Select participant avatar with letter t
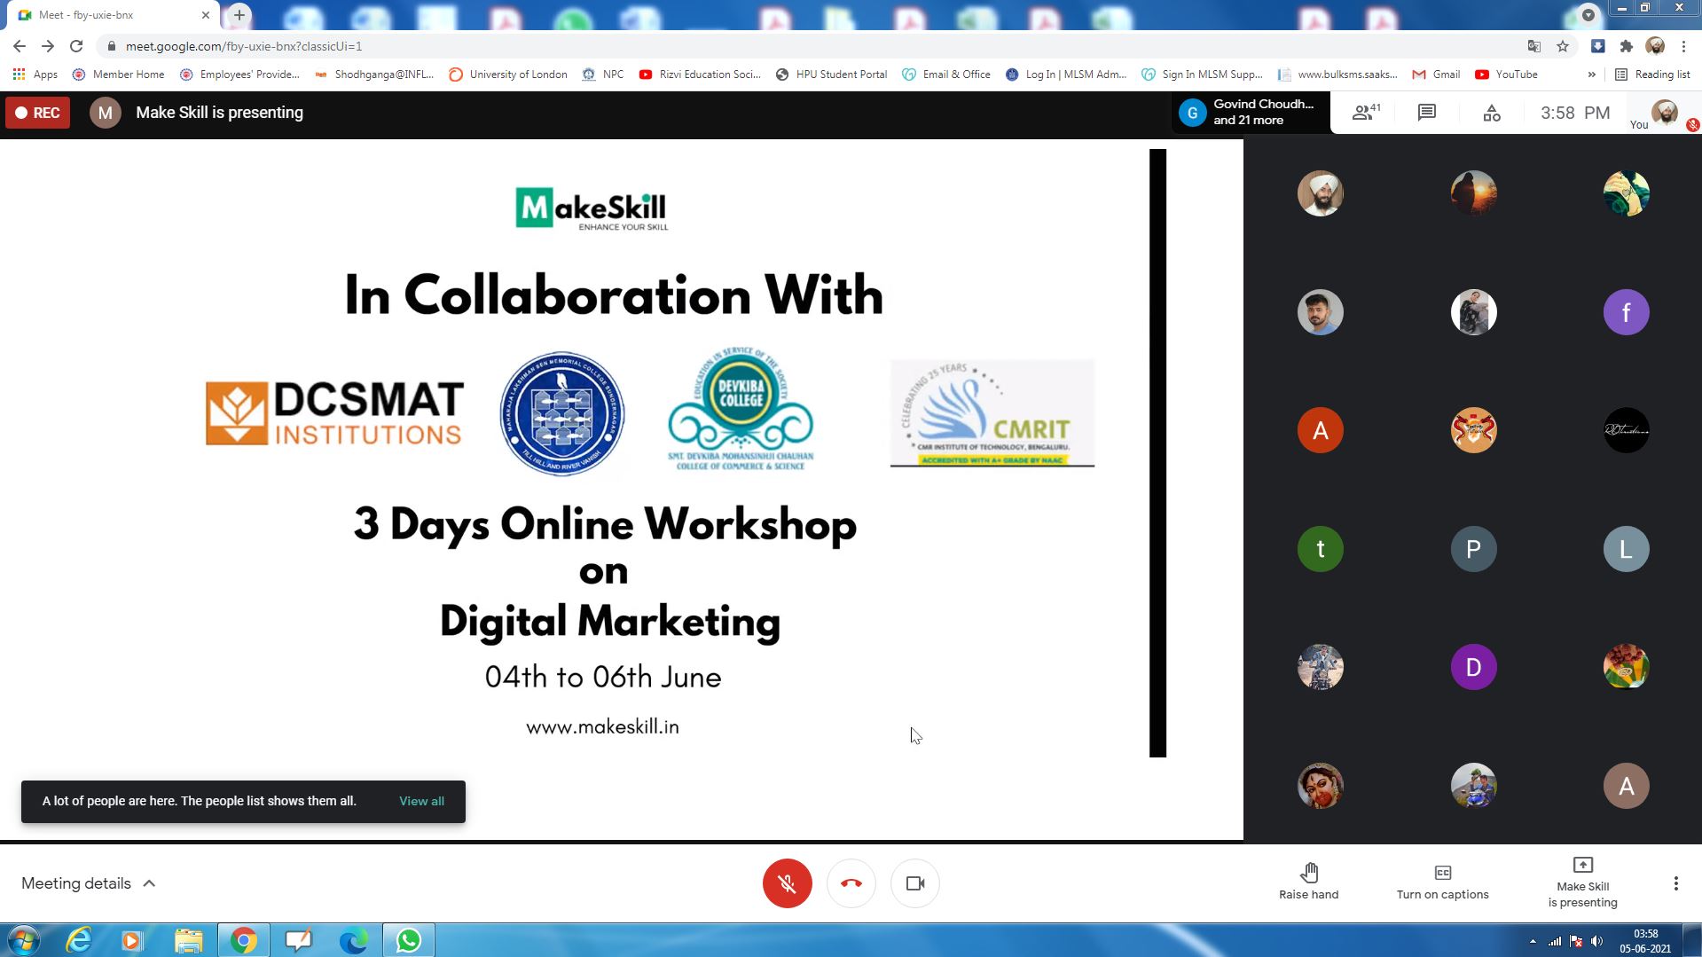The width and height of the screenshot is (1702, 957). 1320,549
